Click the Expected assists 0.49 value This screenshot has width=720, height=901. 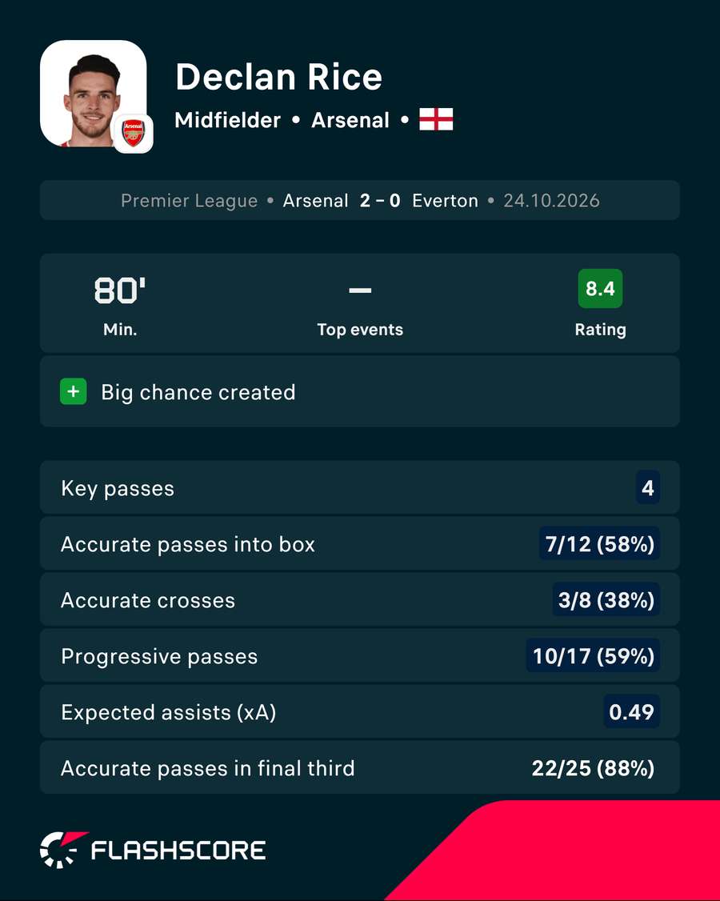631,712
